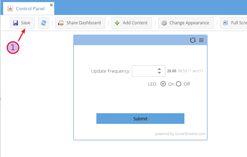Click the Update Frequency label
This screenshot has width=247, height=157.
pyautogui.click(x=110, y=71)
